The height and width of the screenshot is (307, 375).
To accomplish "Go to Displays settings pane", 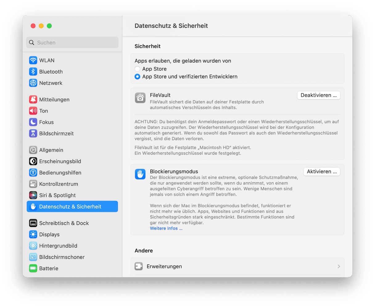I will tap(49, 234).
